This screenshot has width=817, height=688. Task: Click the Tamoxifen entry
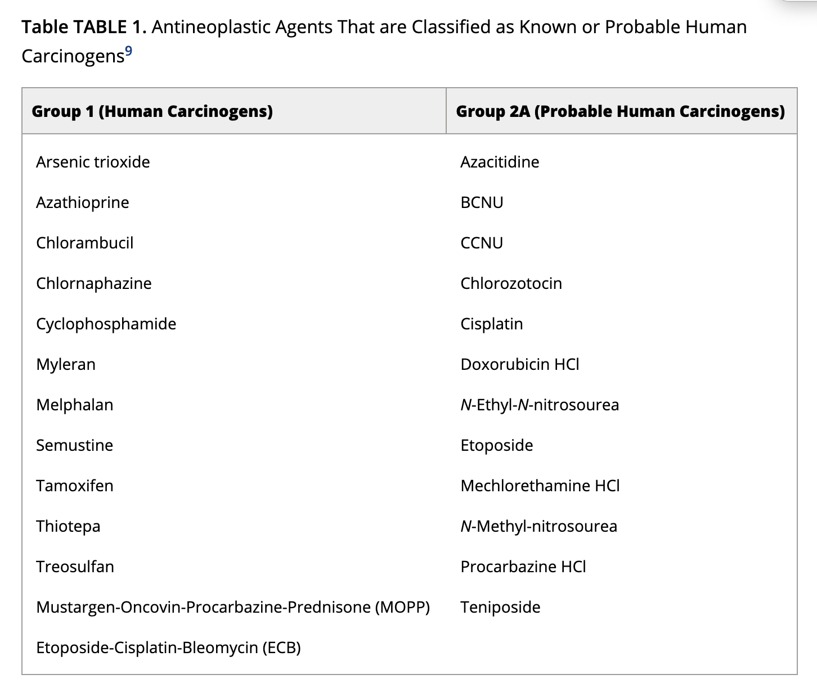75,486
